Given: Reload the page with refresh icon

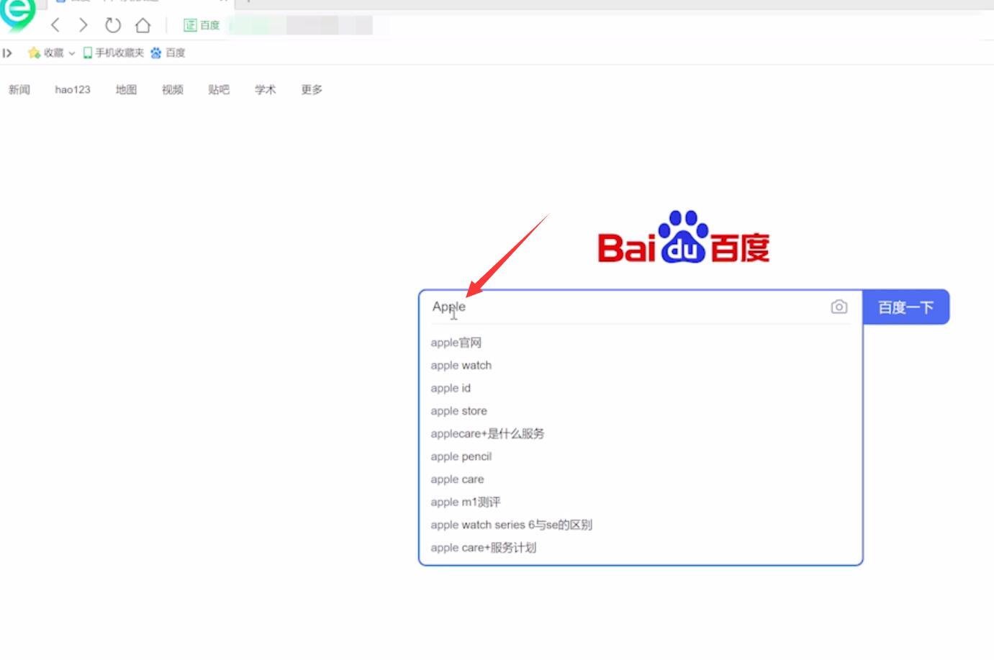Looking at the screenshot, I should pyautogui.click(x=113, y=25).
